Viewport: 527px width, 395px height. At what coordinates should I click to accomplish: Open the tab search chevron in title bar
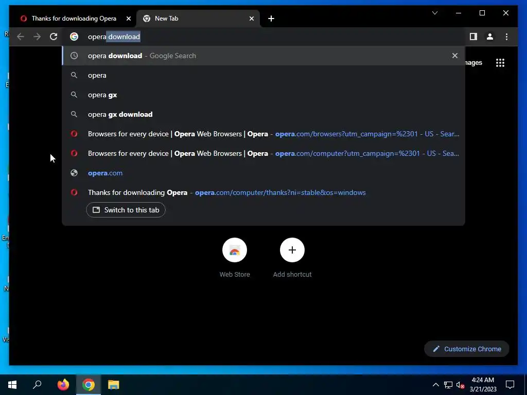pos(434,13)
